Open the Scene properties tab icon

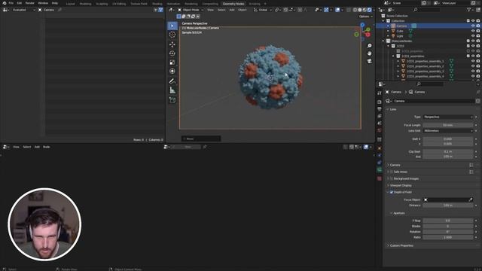point(380,123)
